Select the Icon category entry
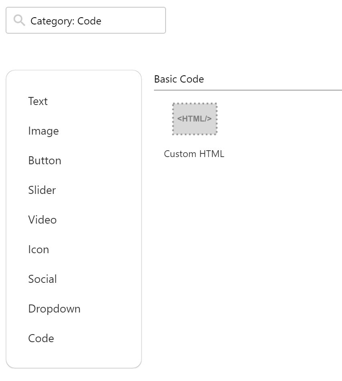This screenshot has width=342, height=381. (x=38, y=250)
